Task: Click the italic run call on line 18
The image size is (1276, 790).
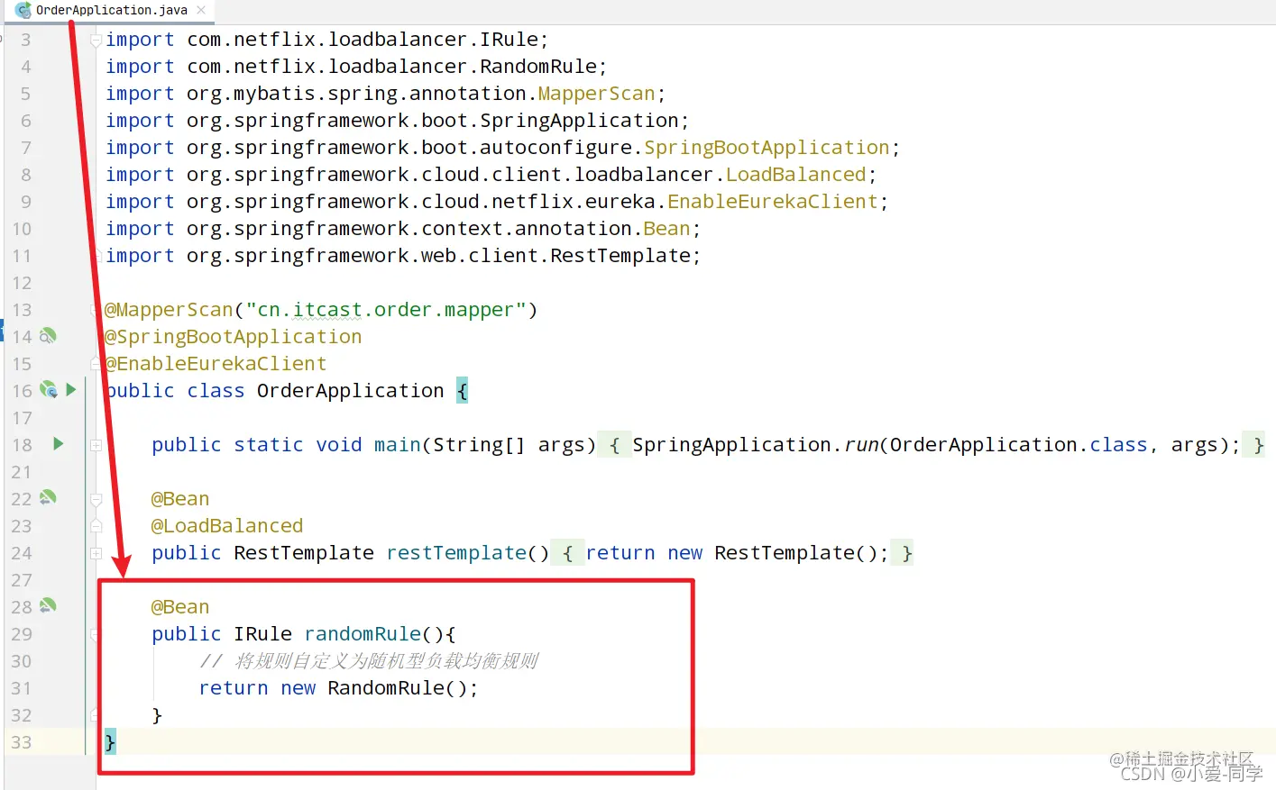Action: tap(861, 445)
